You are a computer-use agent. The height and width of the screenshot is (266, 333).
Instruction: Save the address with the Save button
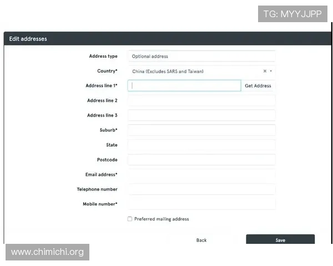pos(280,240)
